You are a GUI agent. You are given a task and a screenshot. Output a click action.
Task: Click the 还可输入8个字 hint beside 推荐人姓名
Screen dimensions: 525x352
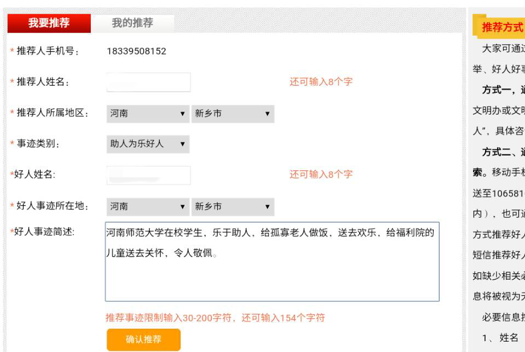click(x=321, y=82)
